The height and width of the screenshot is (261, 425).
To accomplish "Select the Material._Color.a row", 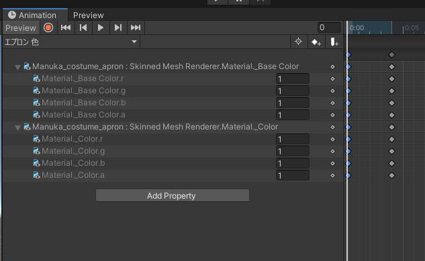I will pyautogui.click(x=172, y=175).
